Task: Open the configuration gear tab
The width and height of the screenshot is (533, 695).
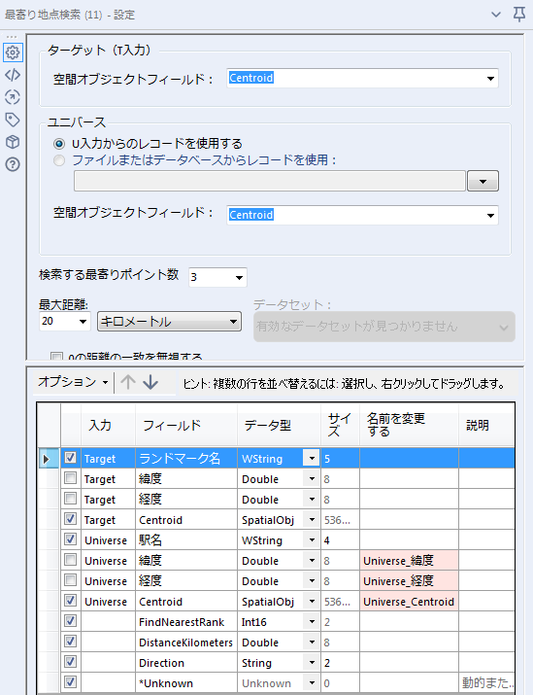Action: (13, 52)
